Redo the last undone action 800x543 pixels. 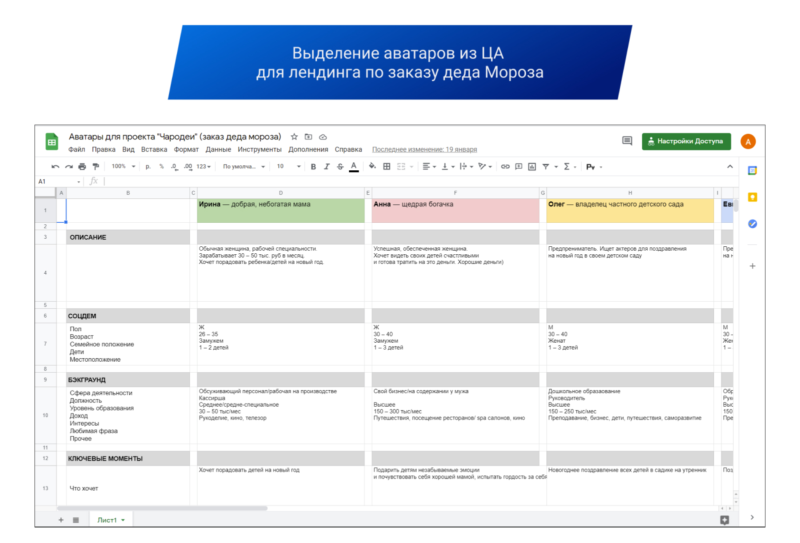(x=69, y=167)
